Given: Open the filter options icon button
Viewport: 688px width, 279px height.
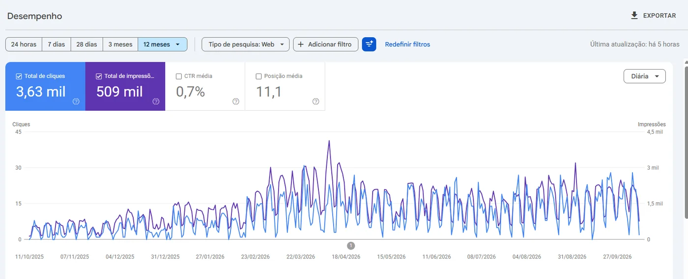Looking at the screenshot, I should coord(369,44).
